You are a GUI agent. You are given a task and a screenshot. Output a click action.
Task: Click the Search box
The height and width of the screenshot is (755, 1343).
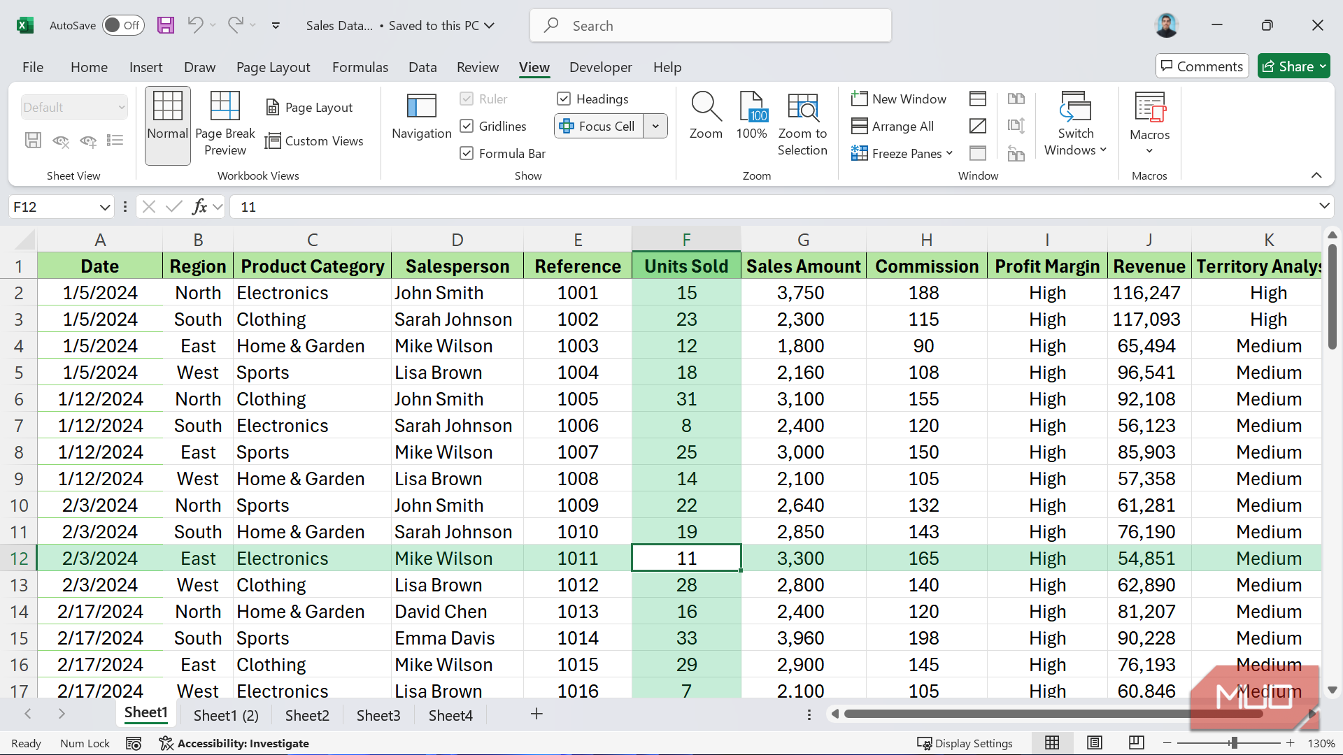tap(711, 26)
